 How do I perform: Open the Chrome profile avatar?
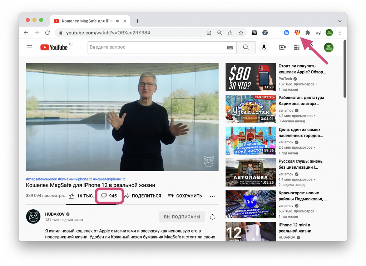(x=329, y=33)
